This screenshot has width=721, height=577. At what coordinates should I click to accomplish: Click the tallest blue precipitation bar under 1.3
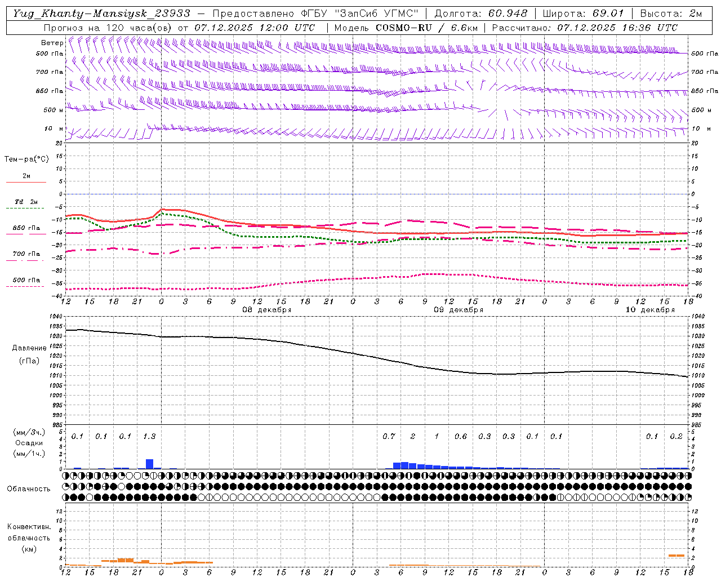pos(149,464)
